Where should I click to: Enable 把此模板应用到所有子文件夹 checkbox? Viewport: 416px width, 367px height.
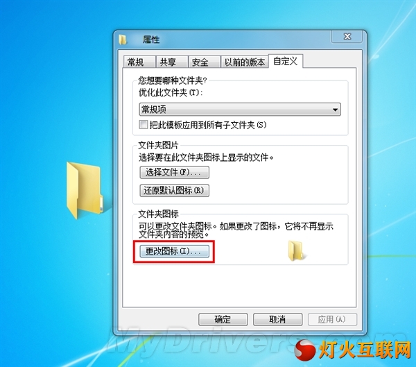[x=144, y=125]
